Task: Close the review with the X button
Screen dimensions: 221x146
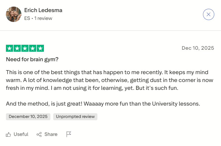Action: (208, 14)
